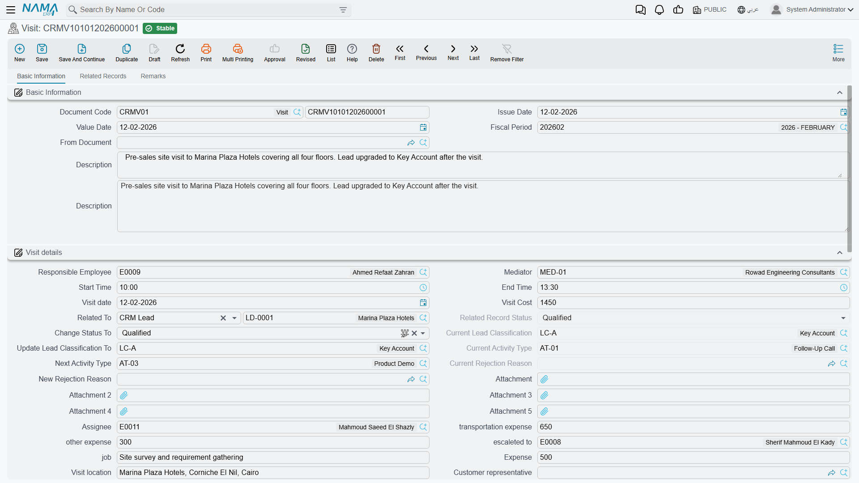Lookup search for Next Activity Type

[423, 364]
